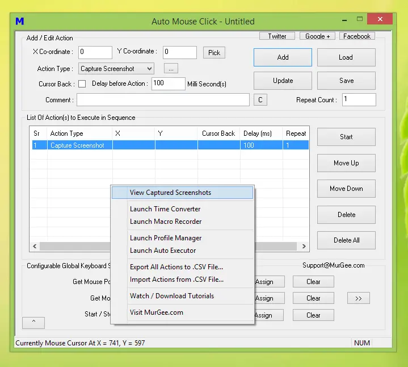Select View Captured Screenshots menu item
Viewport: 408px width, 367px height.
tap(170, 193)
